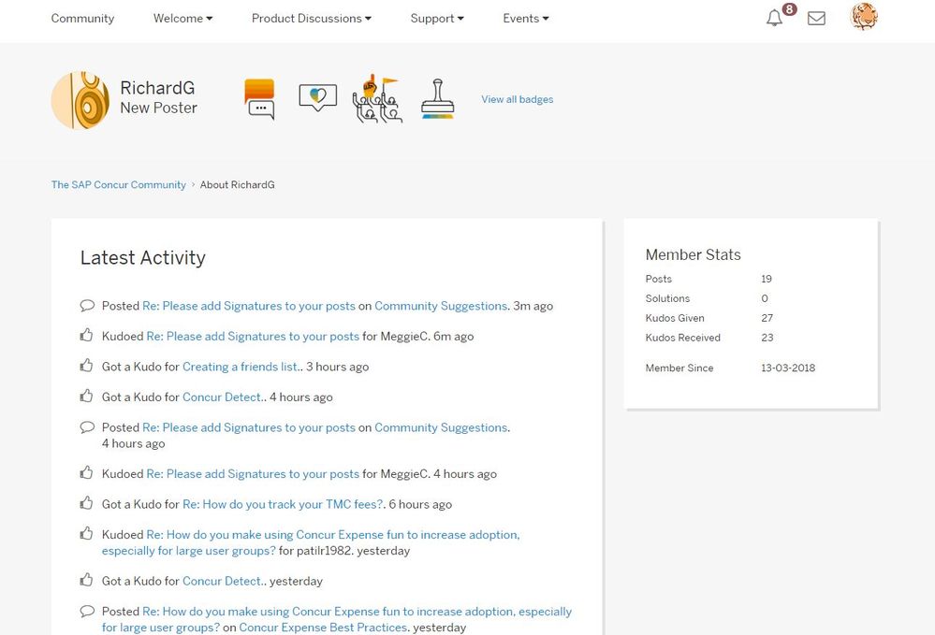Follow The SAP Concur Community breadcrumb link
This screenshot has height=635, width=935.
[x=119, y=184]
